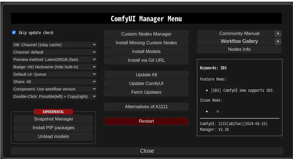Click the ComfyUI: 2233[a82fae] version text
Screen dimensions: 293x159
234,124
